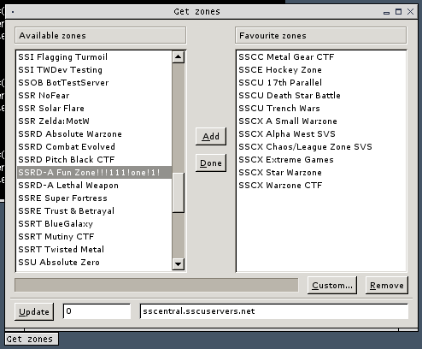
Task: Select SSCU Death Star Battle favourite
Action: [x=321, y=96]
